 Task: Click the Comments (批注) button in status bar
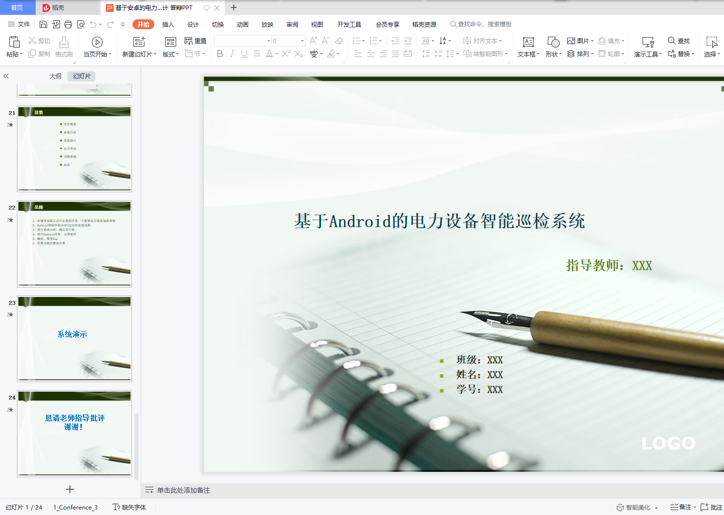[711, 507]
